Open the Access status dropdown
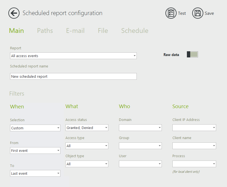227x187 pixels. pos(87,128)
